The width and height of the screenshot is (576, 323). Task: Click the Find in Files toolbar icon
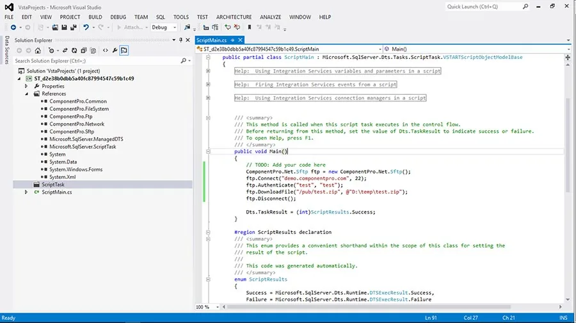pos(188,27)
